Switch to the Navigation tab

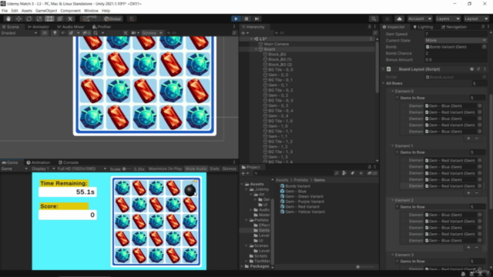coord(454,27)
